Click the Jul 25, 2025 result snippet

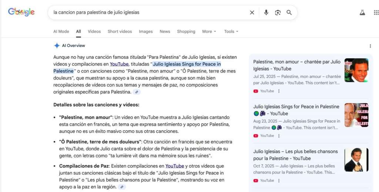(297, 80)
